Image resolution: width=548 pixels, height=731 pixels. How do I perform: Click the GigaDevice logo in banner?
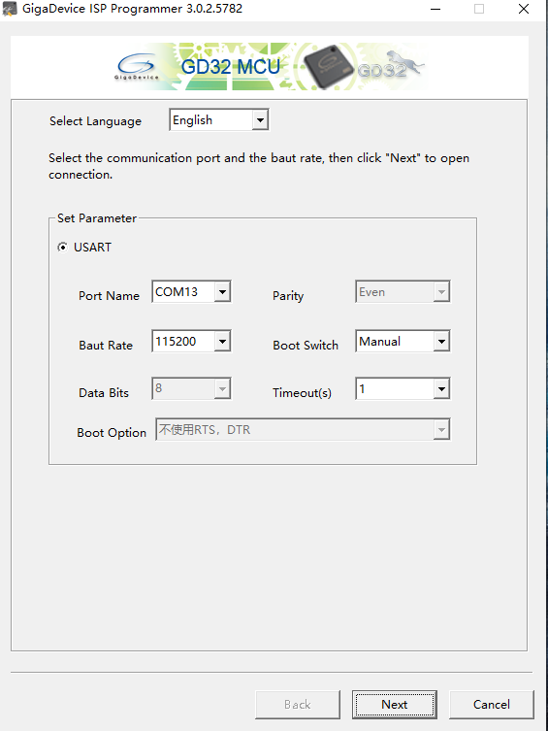click(x=137, y=67)
